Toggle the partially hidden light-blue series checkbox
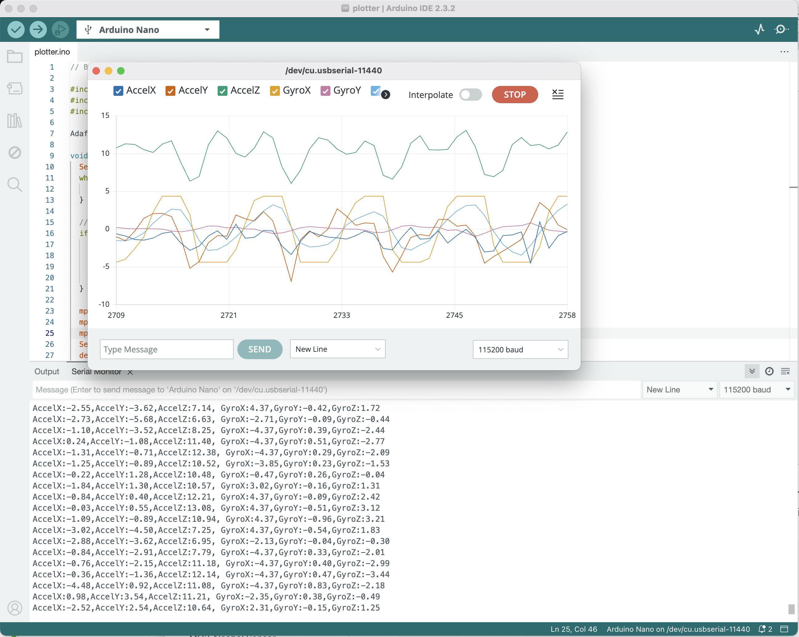This screenshot has height=637, width=799. click(x=375, y=91)
